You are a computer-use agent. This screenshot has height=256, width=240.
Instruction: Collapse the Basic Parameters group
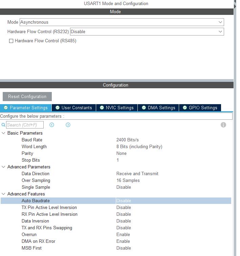point(3,133)
